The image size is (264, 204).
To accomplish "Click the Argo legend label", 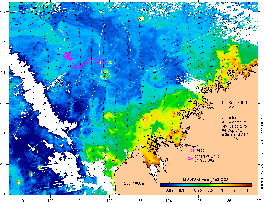I will point(200,150).
